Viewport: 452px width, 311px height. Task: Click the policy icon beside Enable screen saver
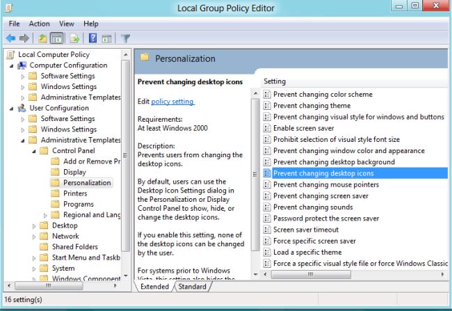click(x=267, y=128)
